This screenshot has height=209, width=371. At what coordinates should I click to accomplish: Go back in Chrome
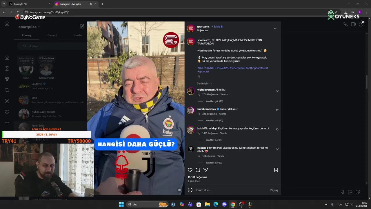click(4, 12)
